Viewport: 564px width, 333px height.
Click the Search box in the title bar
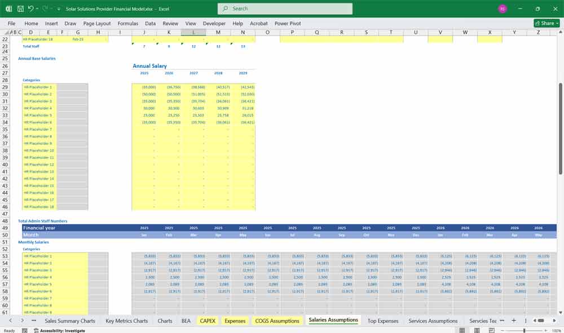click(284, 8)
